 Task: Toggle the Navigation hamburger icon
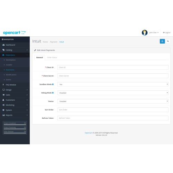coord(2,39)
